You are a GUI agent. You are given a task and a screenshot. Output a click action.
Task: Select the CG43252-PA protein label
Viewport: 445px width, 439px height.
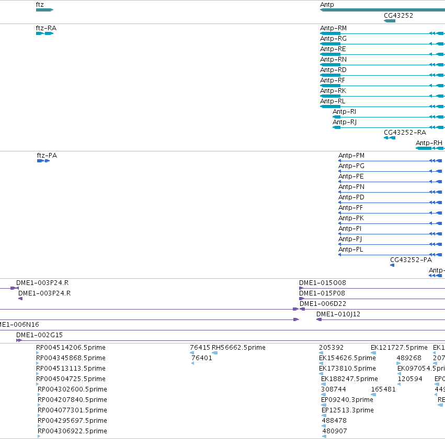[411, 260]
